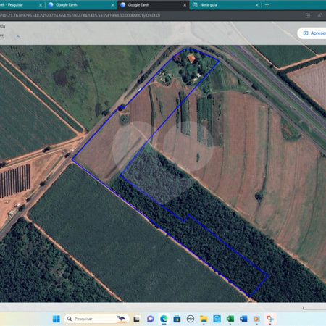Click the Pesquisar taskbar search box

[x=96, y=319]
